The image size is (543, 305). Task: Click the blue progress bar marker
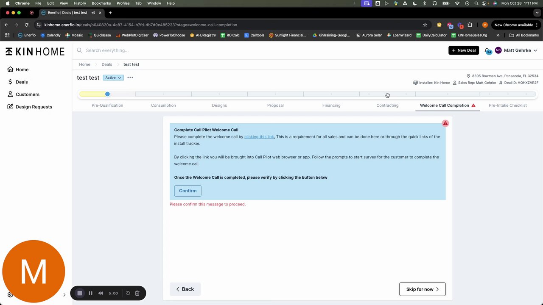pos(107,94)
